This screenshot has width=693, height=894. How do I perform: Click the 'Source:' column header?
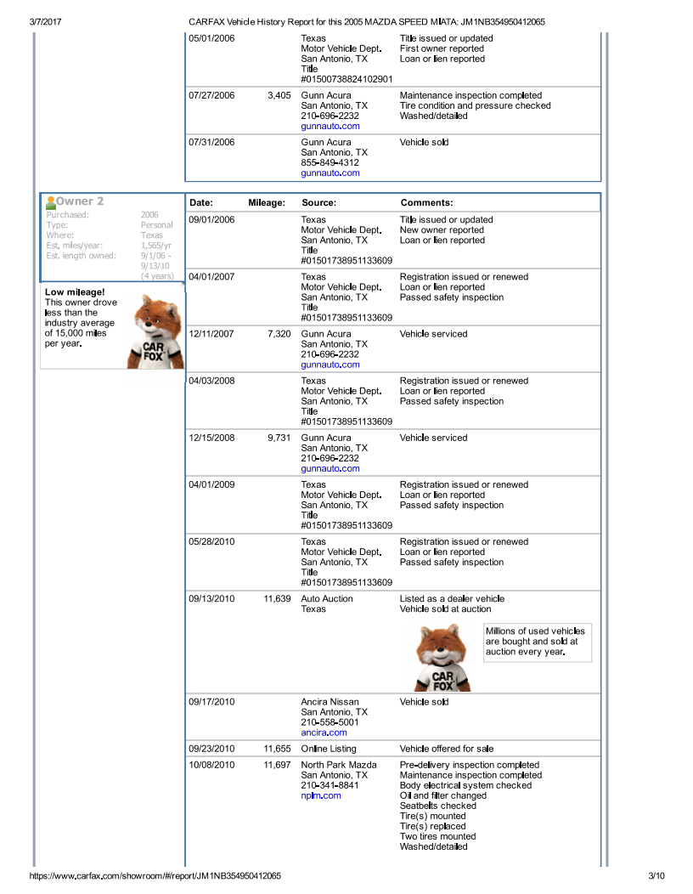(318, 202)
